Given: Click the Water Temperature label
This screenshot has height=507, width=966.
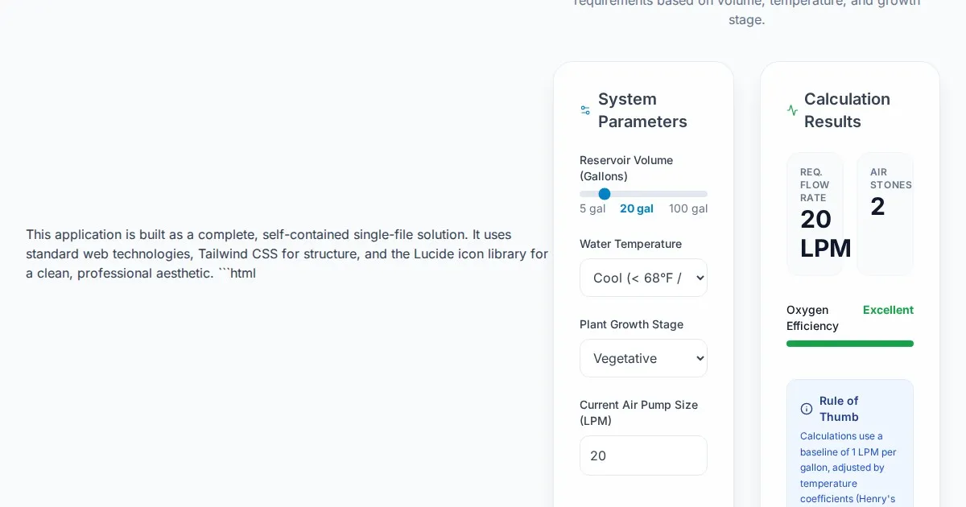Looking at the screenshot, I should 630,244.
